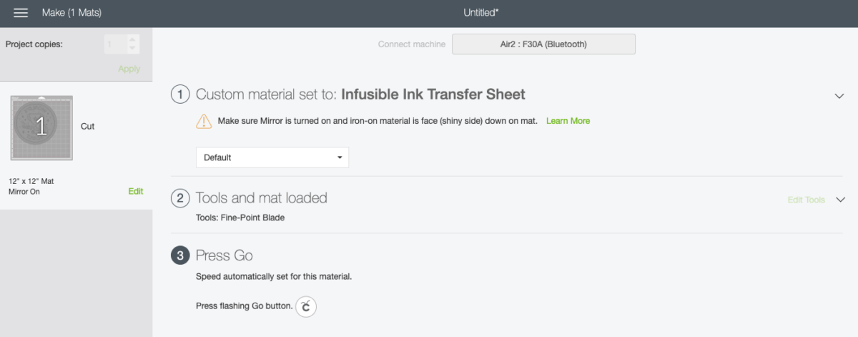Collapse the custom material section chevron
Screen dimensions: 858x337
click(839, 96)
